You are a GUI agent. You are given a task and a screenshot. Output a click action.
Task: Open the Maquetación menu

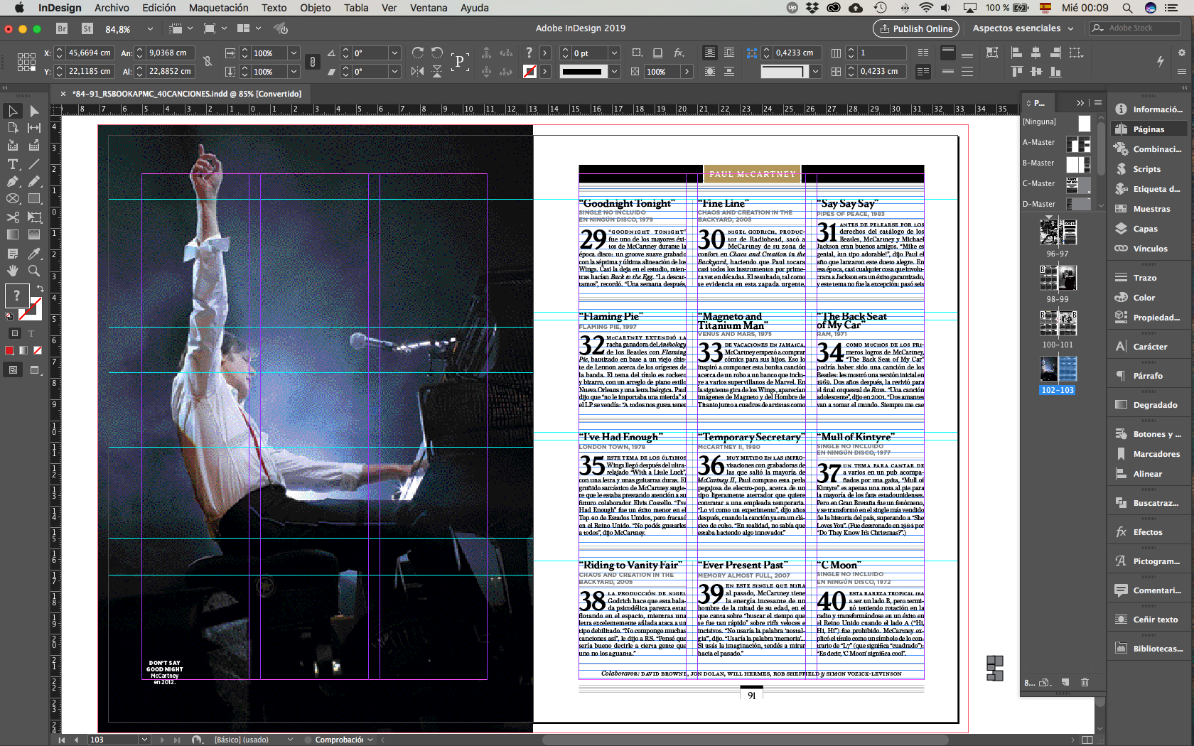point(218,8)
